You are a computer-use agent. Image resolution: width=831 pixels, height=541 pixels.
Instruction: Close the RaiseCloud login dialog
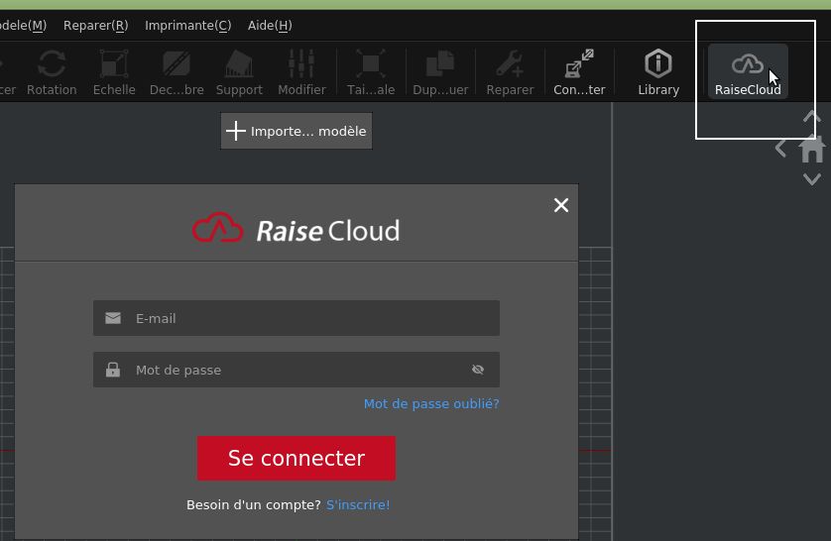[x=561, y=205]
